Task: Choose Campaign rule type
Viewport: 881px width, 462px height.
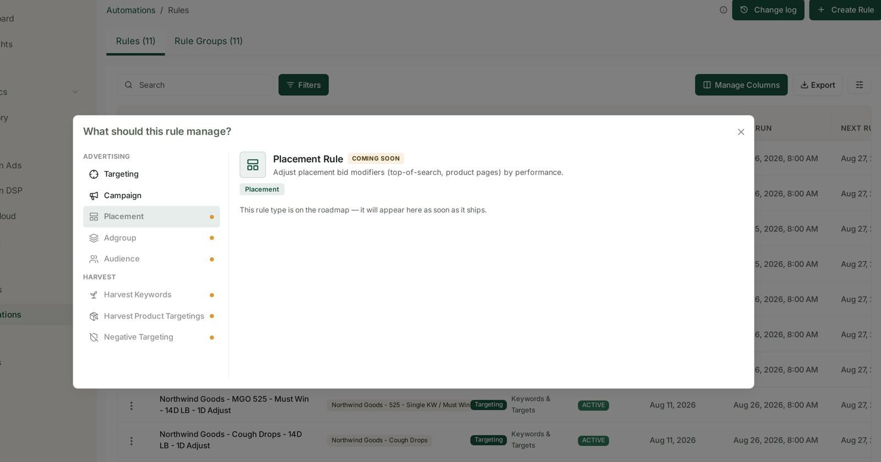Action: click(151, 195)
